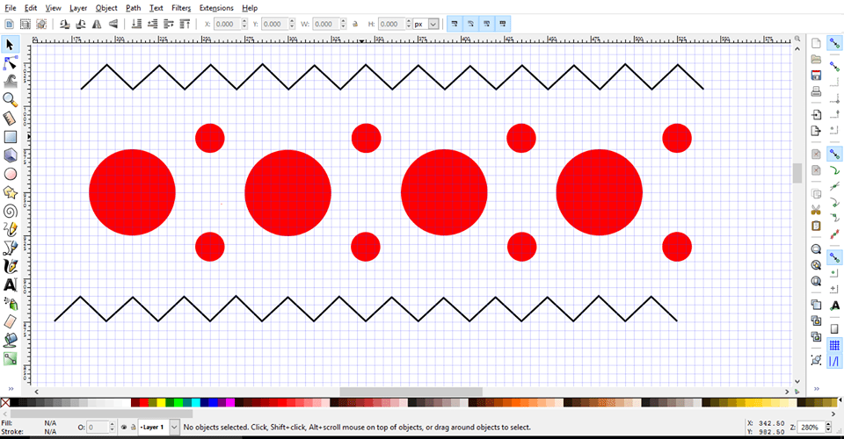The width and height of the screenshot is (844, 439).
Task: Toggle move patterns with object
Action: coord(503,24)
